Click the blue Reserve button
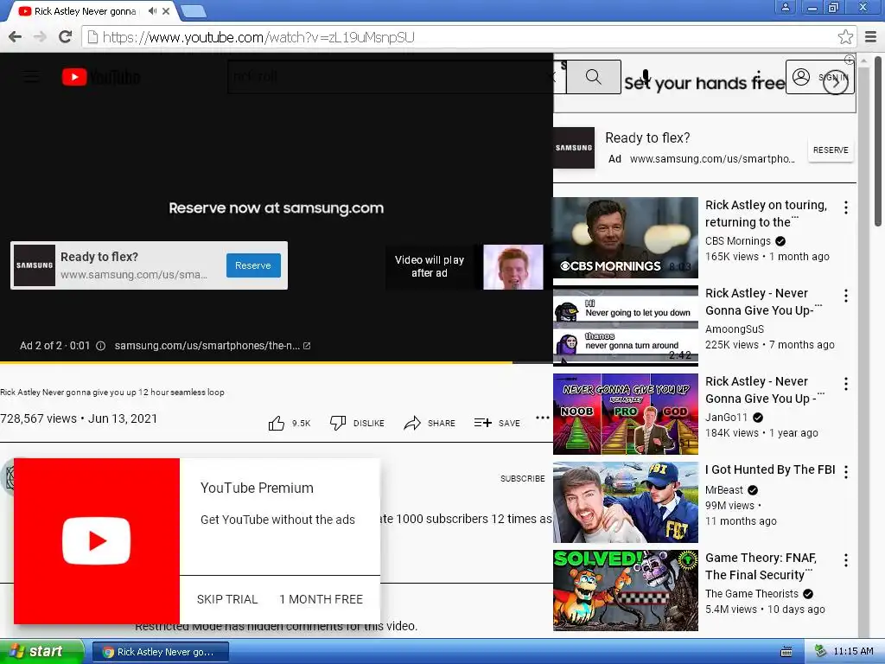Screen dimensions: 885x664 tap(253, 265)
